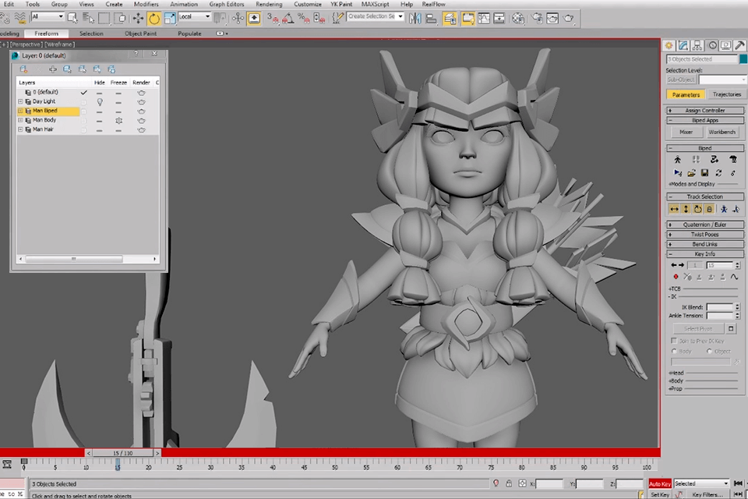Open the Motion Flow Mode icon
This screenshot has height=499, width=748.
click(714, 161)
